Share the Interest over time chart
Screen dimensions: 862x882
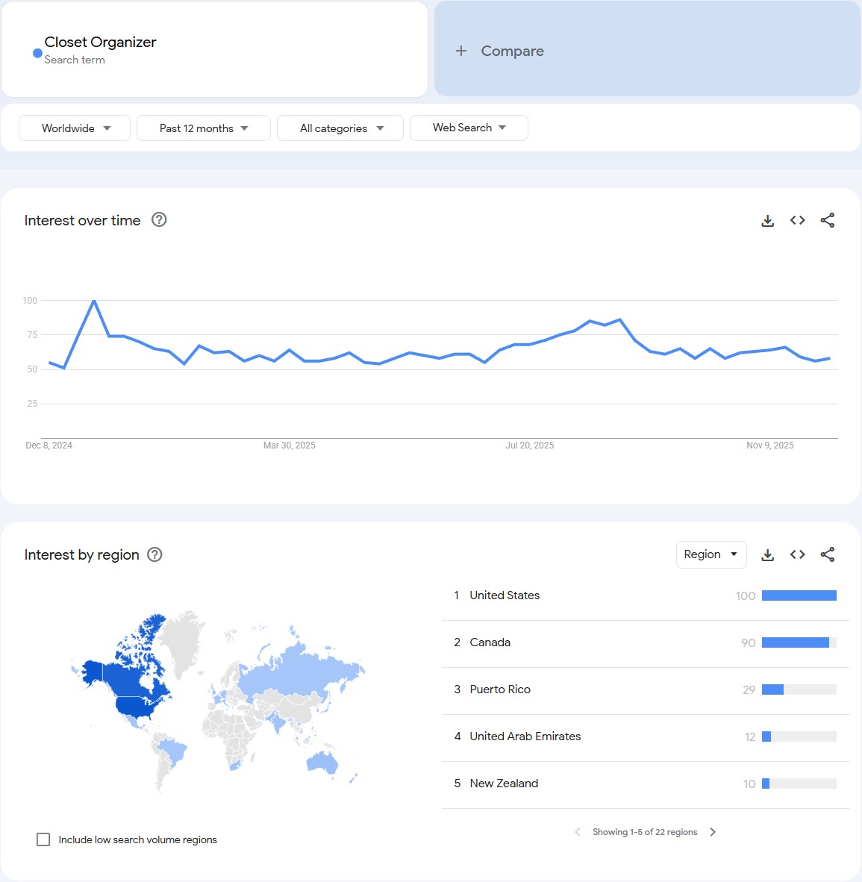click(827, 220)
